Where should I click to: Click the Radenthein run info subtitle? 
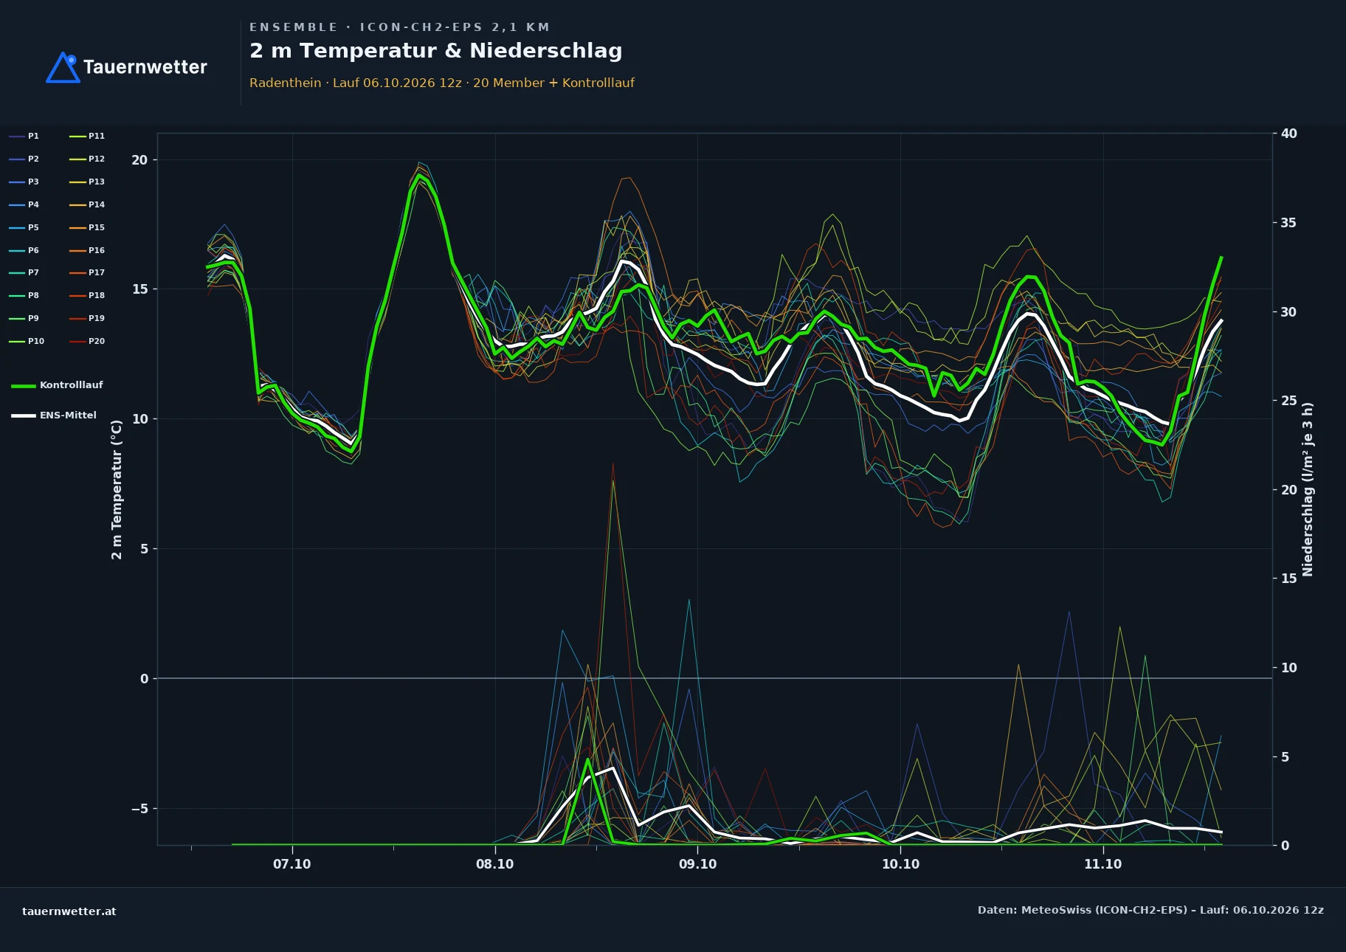coord(442,83)
